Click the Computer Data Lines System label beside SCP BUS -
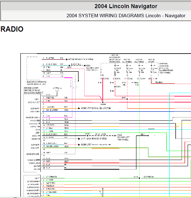Image resolution: width=191 pixels, height=198 pixels. tap(96, 145)
